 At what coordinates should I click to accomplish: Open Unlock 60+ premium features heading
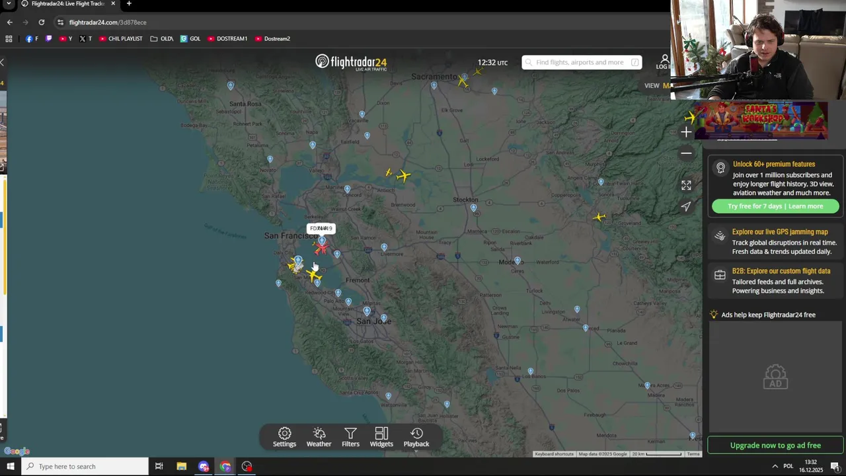774,164
